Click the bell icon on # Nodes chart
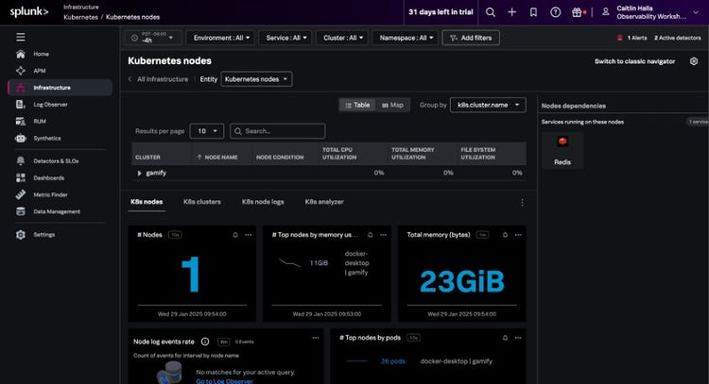709x384 pixels. (235, 234)
